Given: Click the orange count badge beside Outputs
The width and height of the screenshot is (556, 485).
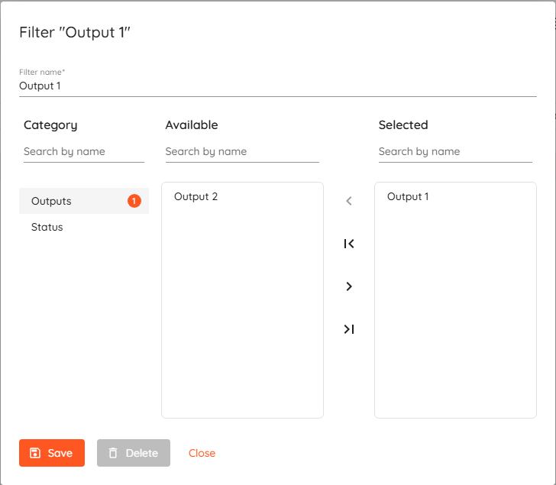Looking at the screenshot, I should click(x=134, y=201).
